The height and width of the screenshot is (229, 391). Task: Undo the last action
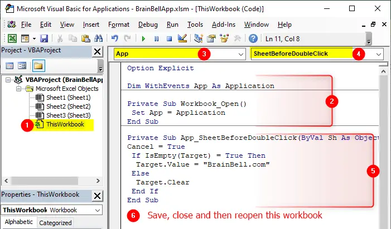coord(115,38)
